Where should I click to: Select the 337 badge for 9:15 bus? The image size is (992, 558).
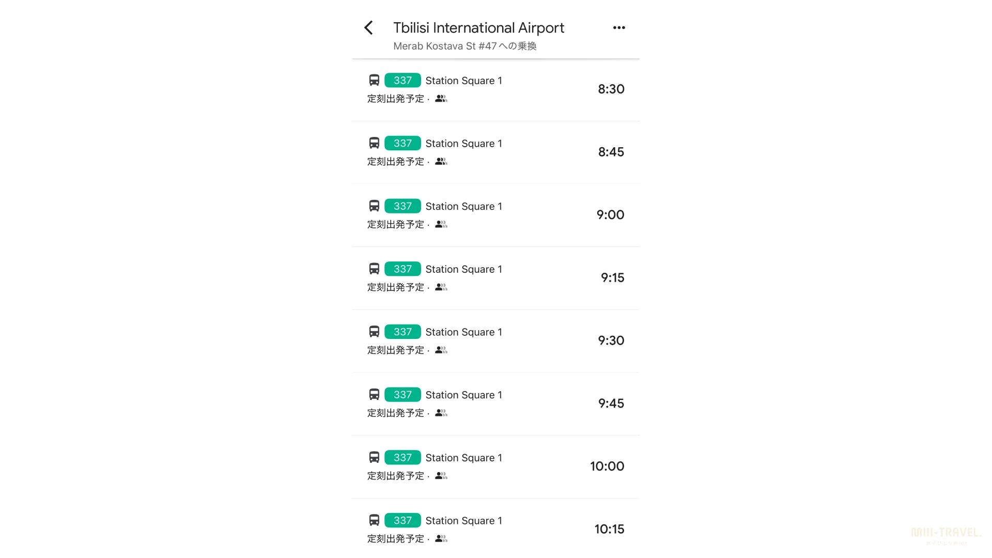[x=402, y=269]
